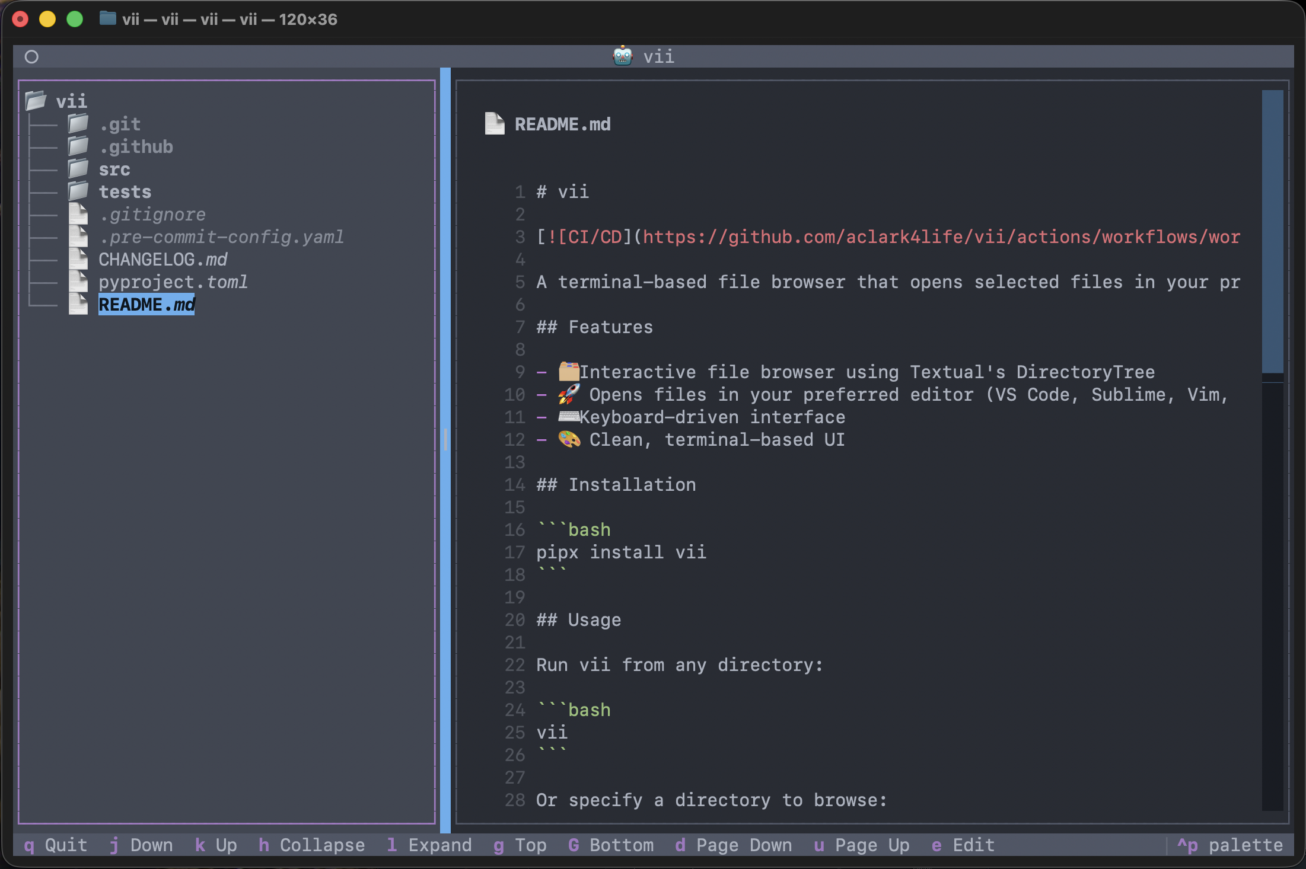Click the Top footer shortcut

pyautogui.click(x=520, y=845)
